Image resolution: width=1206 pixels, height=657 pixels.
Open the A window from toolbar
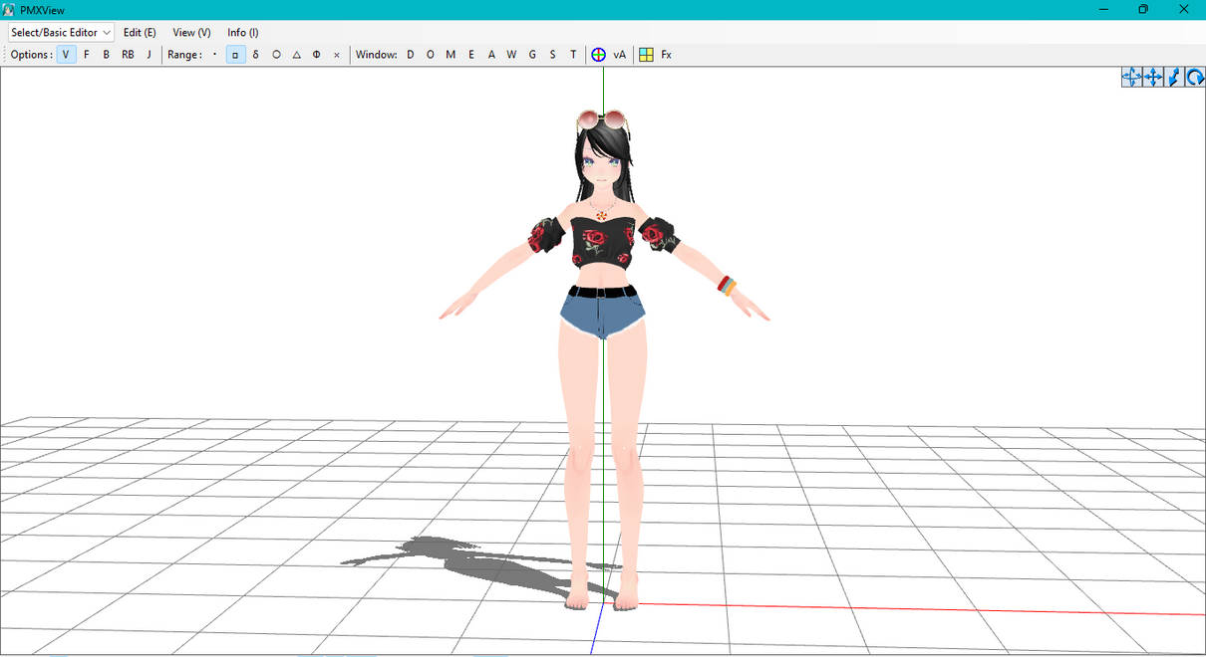pos(491,55)
